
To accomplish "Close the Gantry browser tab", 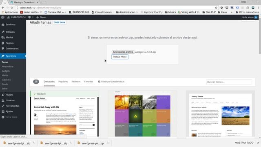I will [38, 2].
